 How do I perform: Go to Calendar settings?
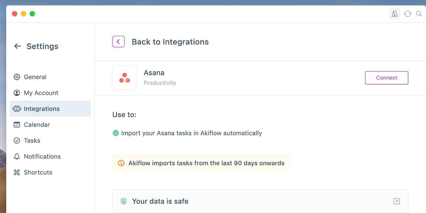coord(37,125)
